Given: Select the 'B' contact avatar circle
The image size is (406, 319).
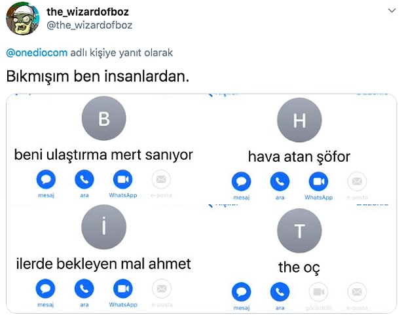Looking at the screenshot, I should tap(104, 119).
